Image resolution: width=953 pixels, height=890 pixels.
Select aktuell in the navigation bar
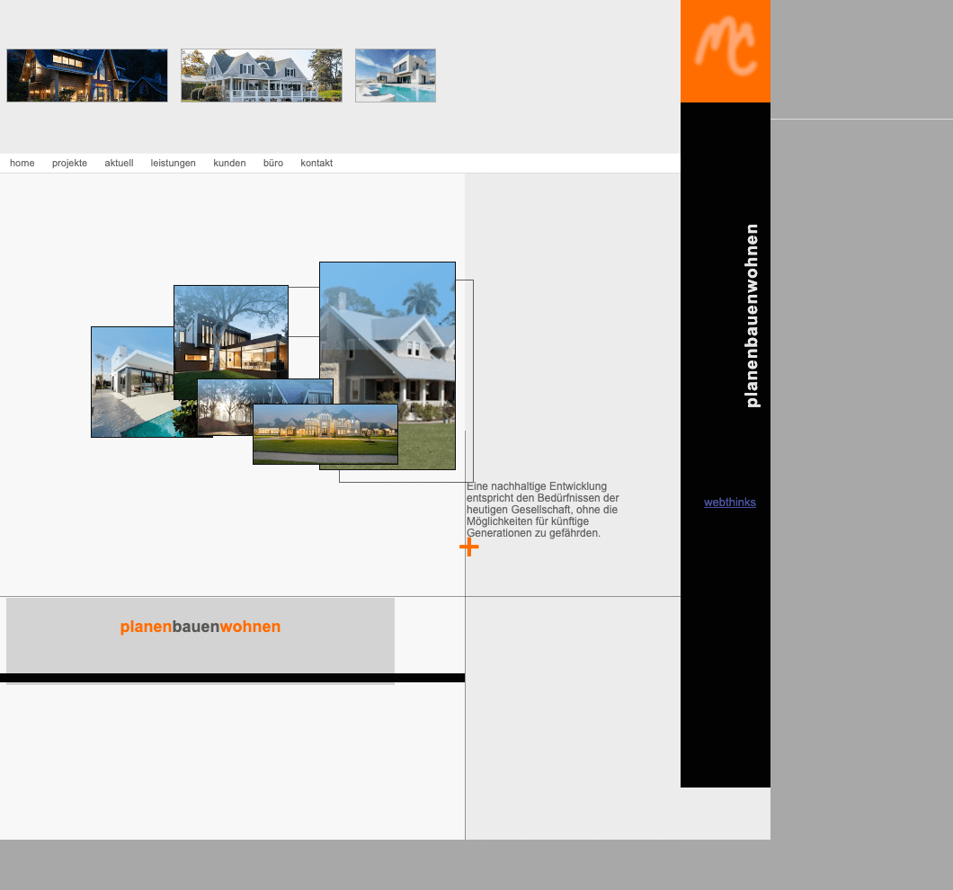point(119,163)
